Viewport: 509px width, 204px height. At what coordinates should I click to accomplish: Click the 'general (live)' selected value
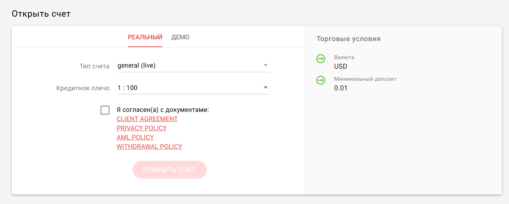click(136, 66)
